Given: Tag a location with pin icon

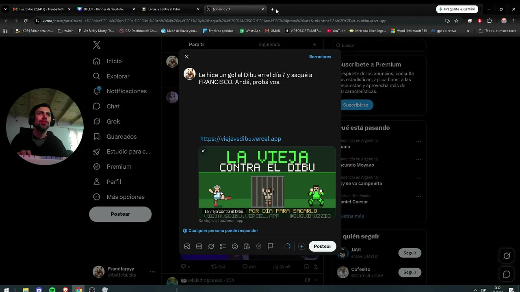Looking at the screenshot, I should click(258, 246).
